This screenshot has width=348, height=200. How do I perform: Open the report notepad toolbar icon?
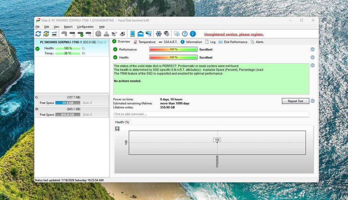point(133,34)
